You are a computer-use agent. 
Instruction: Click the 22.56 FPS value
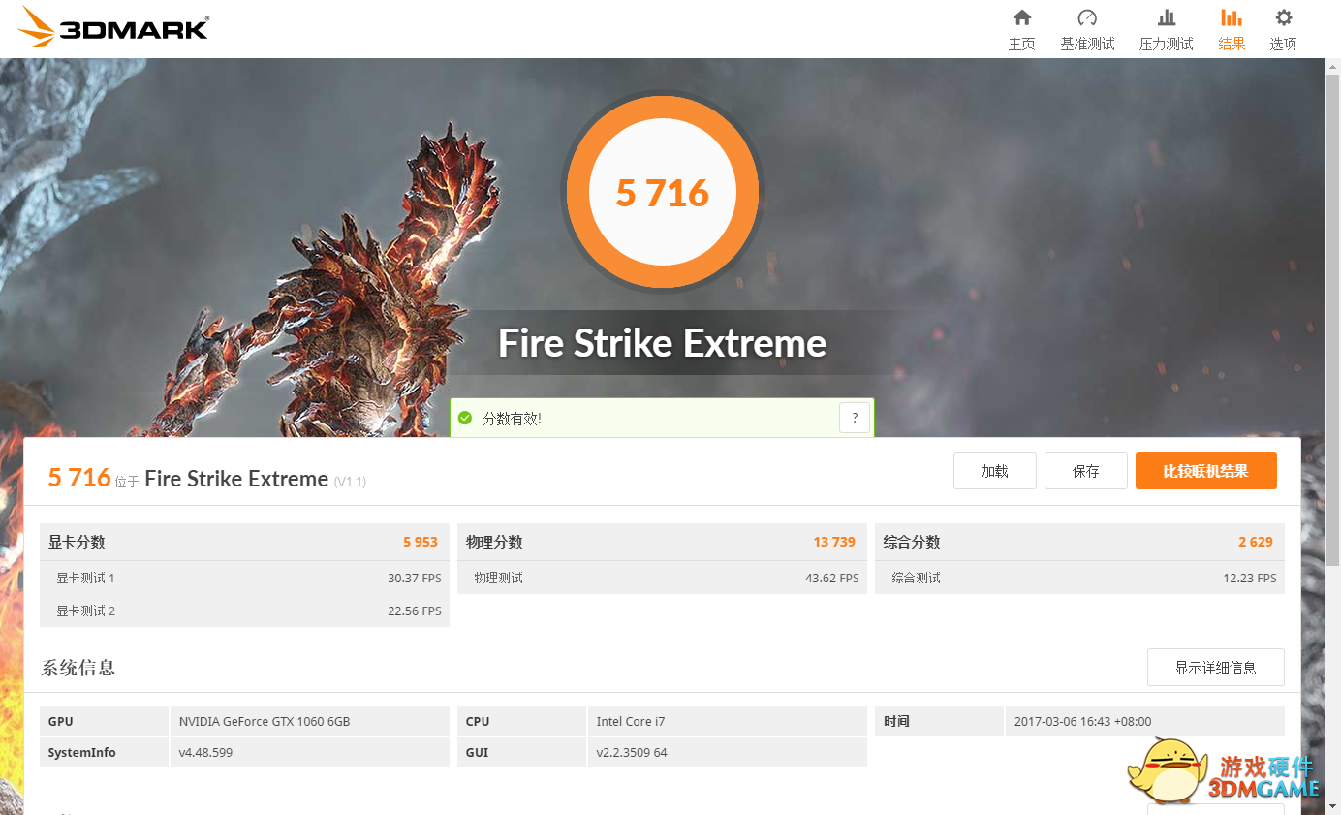point(415,611)
